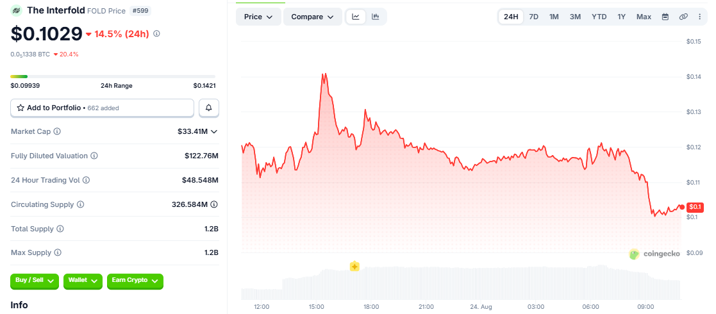
Task: Select the 7D time range tab
Action: [x=533, y=17]
